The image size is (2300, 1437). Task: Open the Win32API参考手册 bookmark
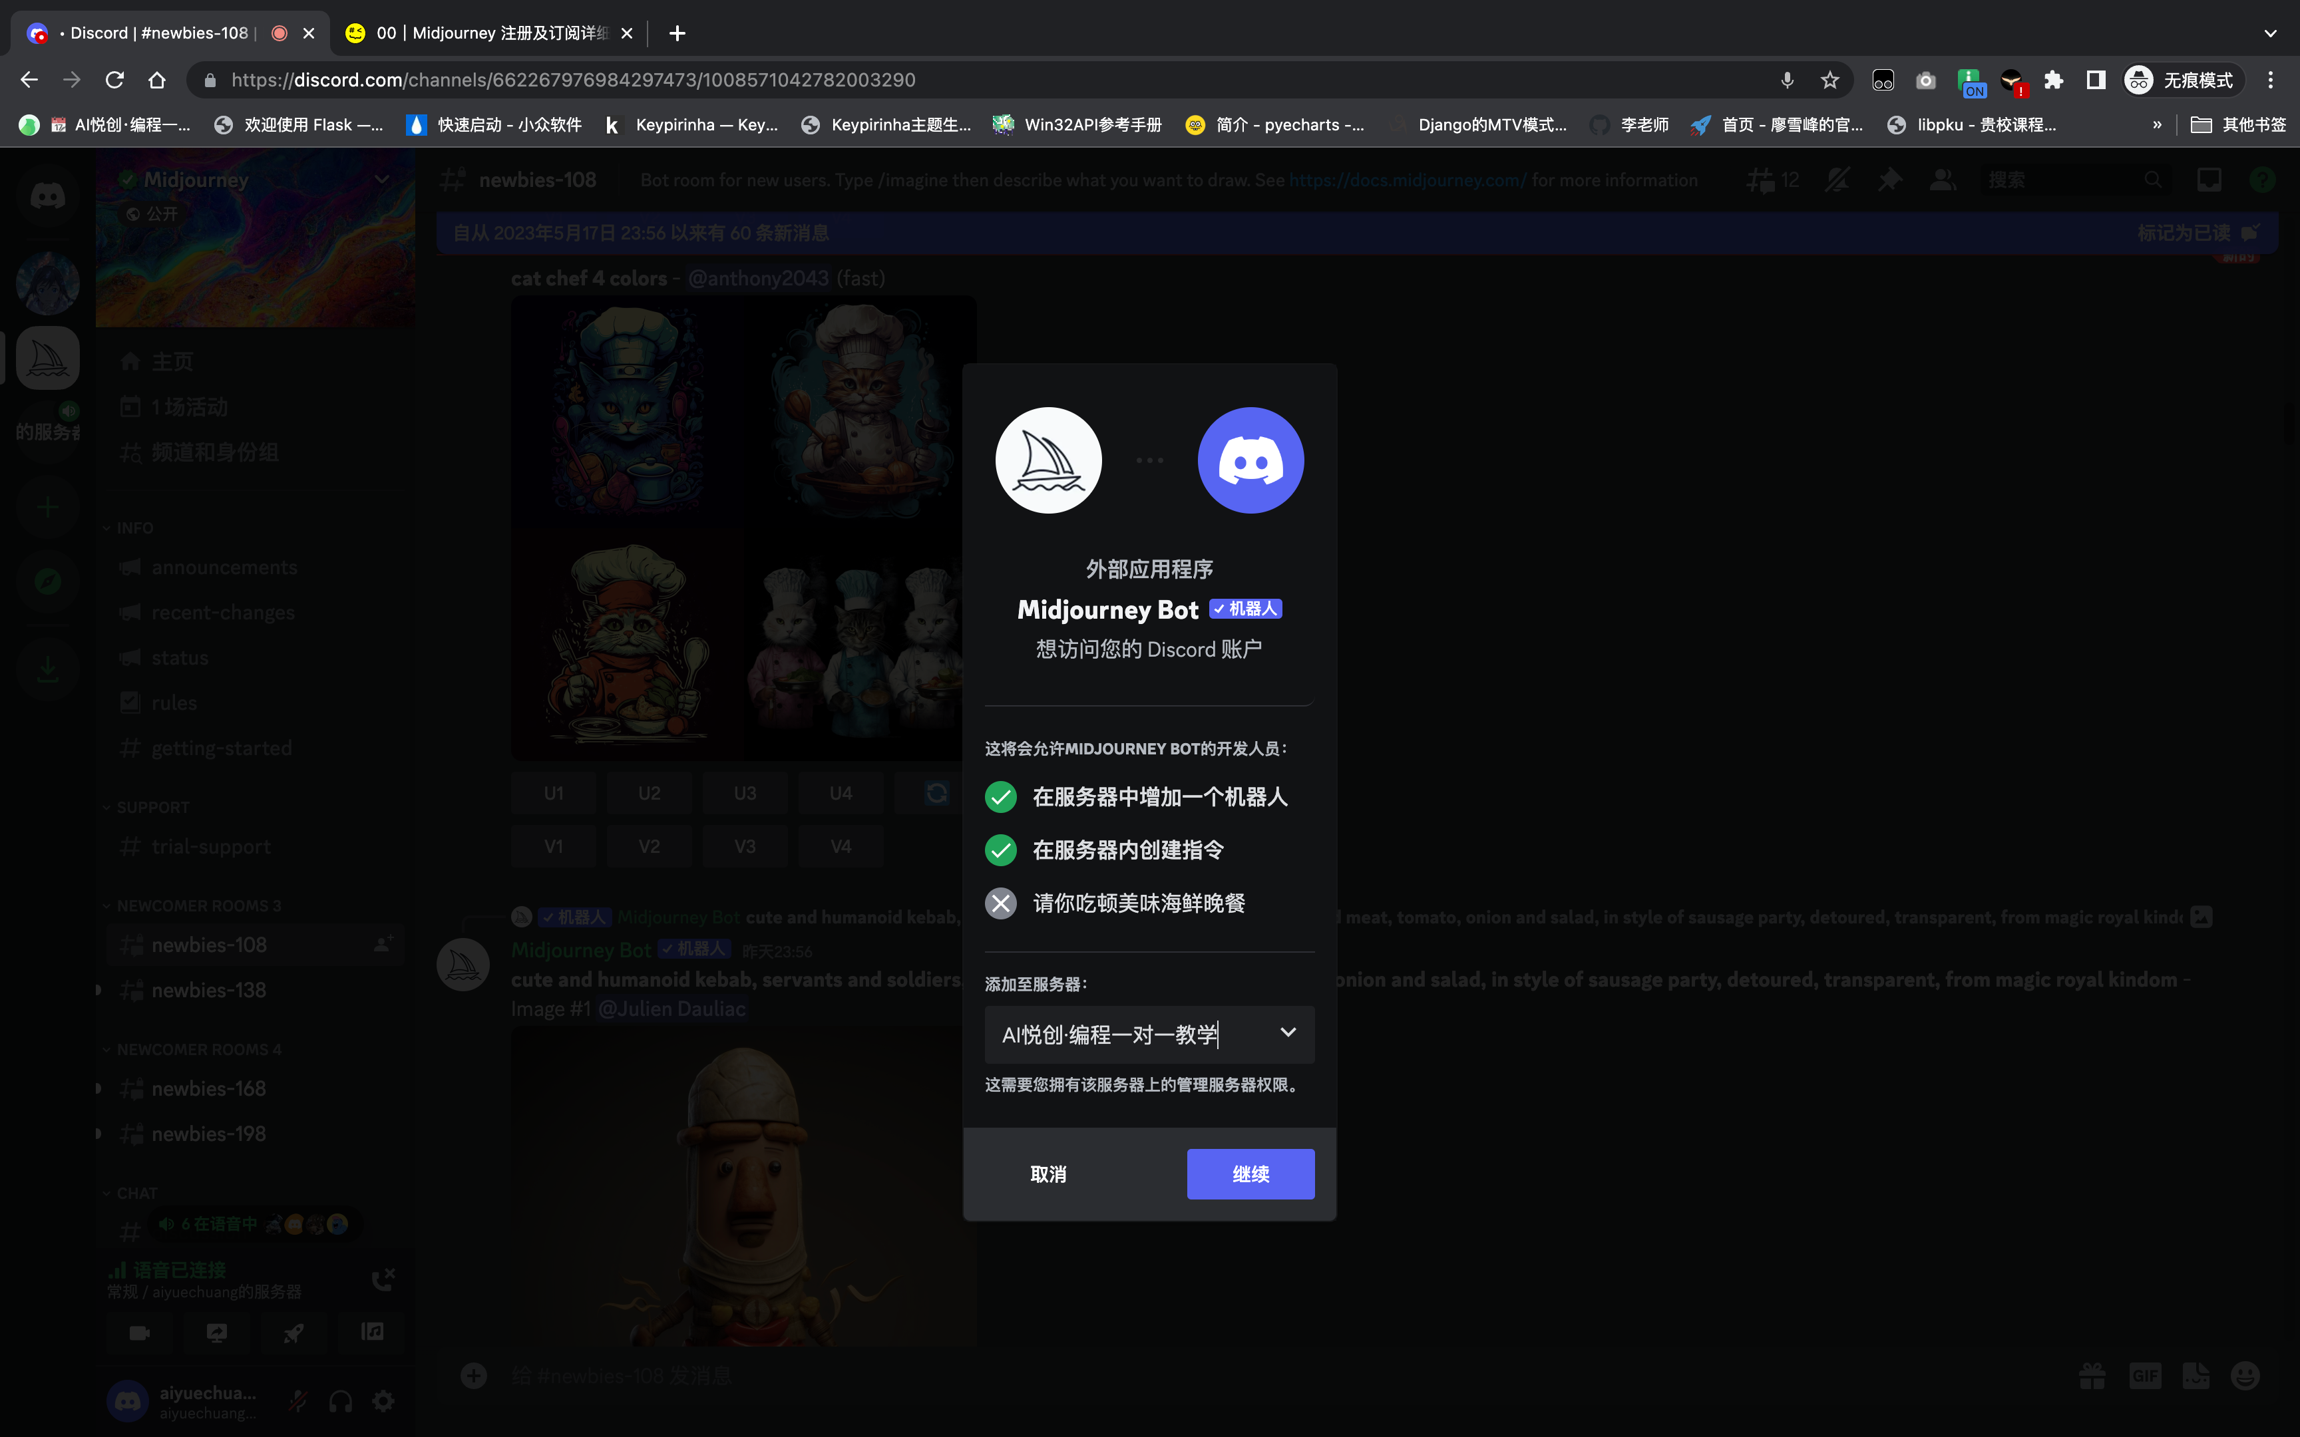(x=1077, y=124)
